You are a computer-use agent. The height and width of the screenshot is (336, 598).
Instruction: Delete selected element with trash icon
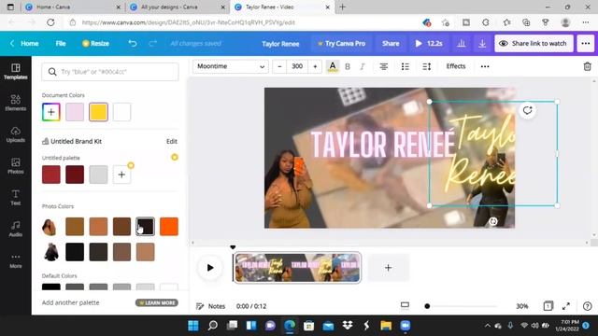(587, 66)
